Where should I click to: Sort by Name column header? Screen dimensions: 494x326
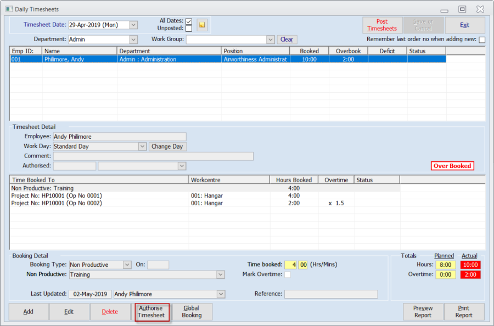point(80,51)
